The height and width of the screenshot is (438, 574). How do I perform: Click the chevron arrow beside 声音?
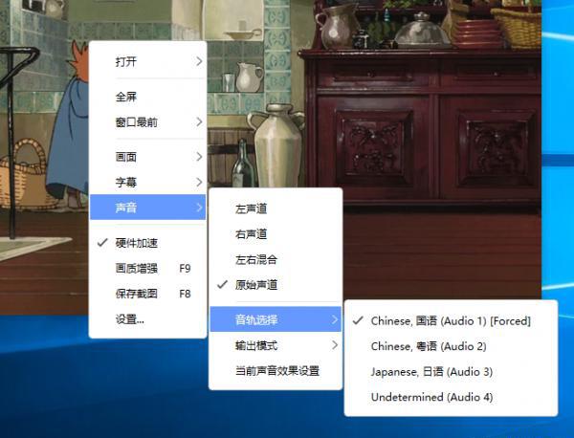[199, 208]
